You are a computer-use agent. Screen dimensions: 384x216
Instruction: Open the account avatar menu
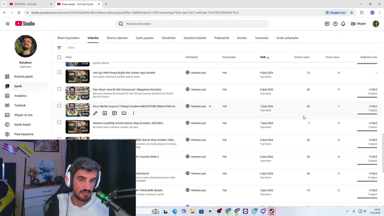point(376,24)
